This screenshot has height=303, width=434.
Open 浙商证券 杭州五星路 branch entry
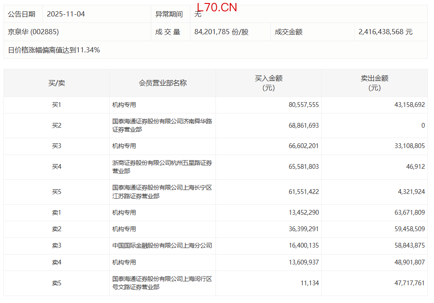click(x=162, y=167)
